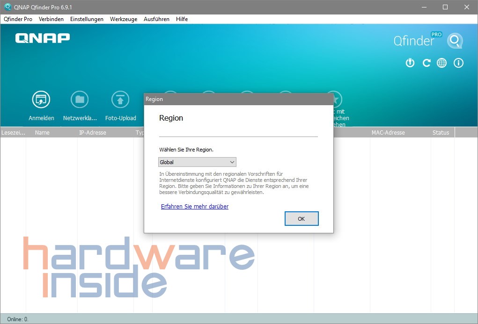Click the Qfinder app icon in title bar
The image size is (478, 324).
(x=7, y=7)
